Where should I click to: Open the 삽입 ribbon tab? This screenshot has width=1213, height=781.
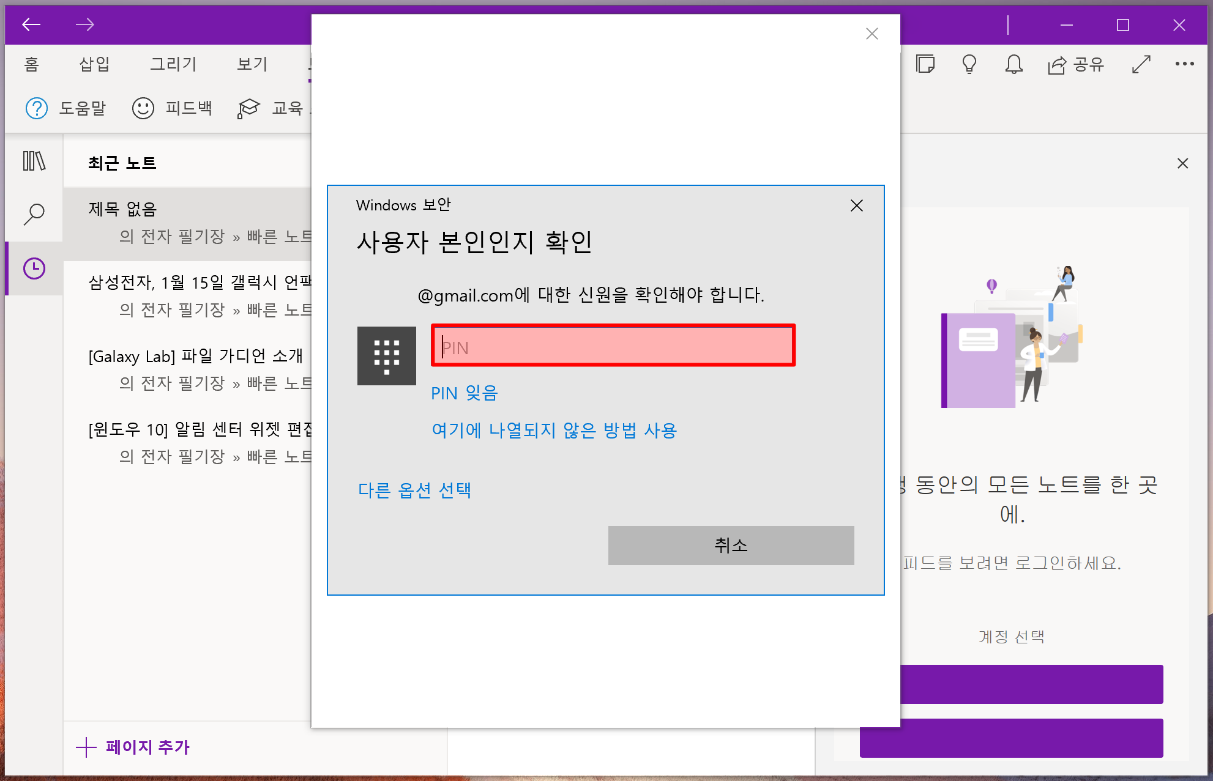94,64
